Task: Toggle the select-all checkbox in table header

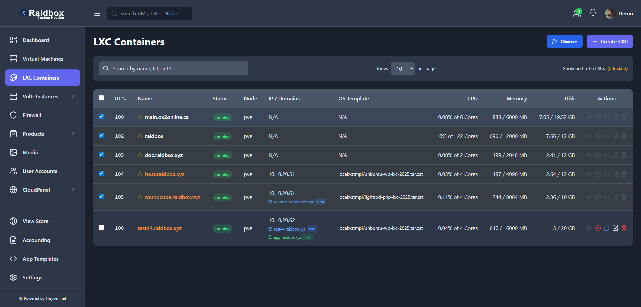Action: 101,98
